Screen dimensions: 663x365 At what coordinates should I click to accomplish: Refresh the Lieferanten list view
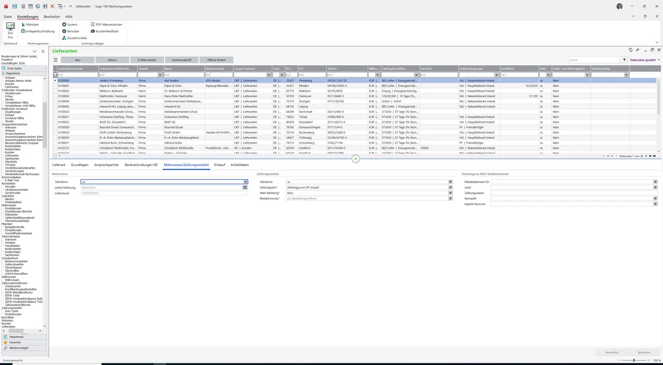[x=631, y=50]
